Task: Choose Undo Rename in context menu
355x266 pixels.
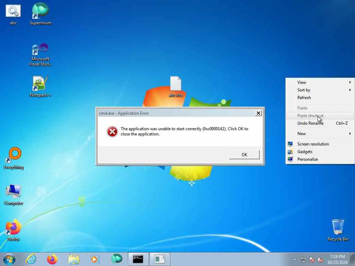Action: (320, 123)
